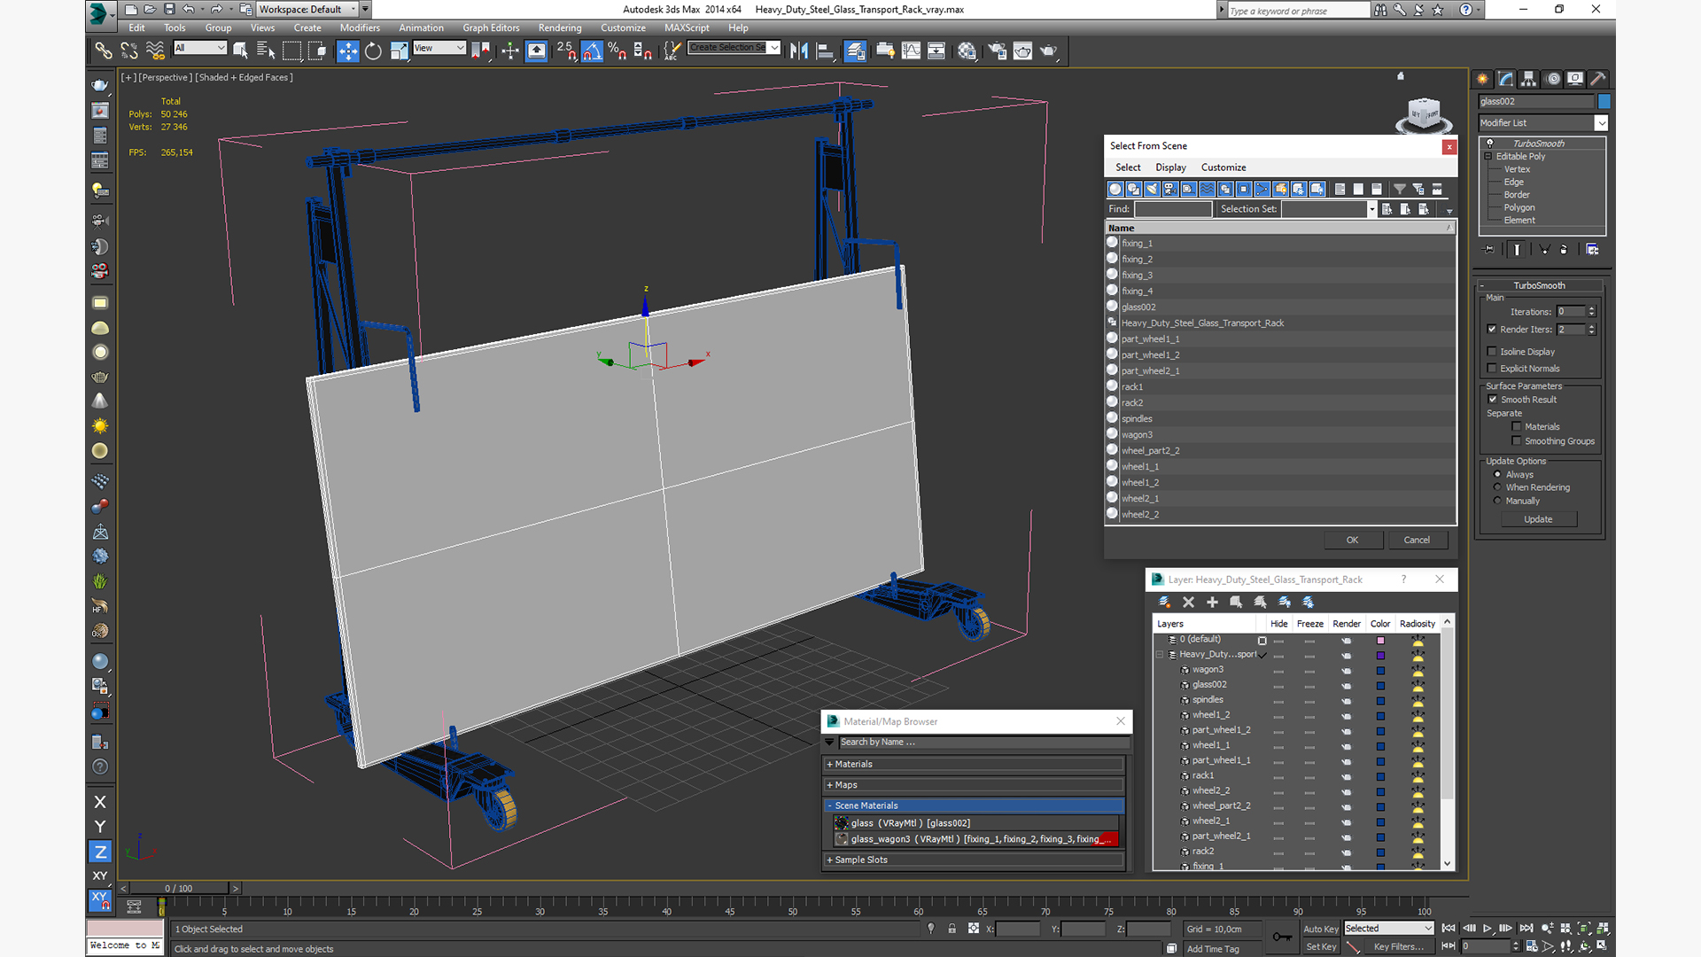Click the time slider 0 / 100 handle
The image size is (1701, 957).
coord(180,888)
